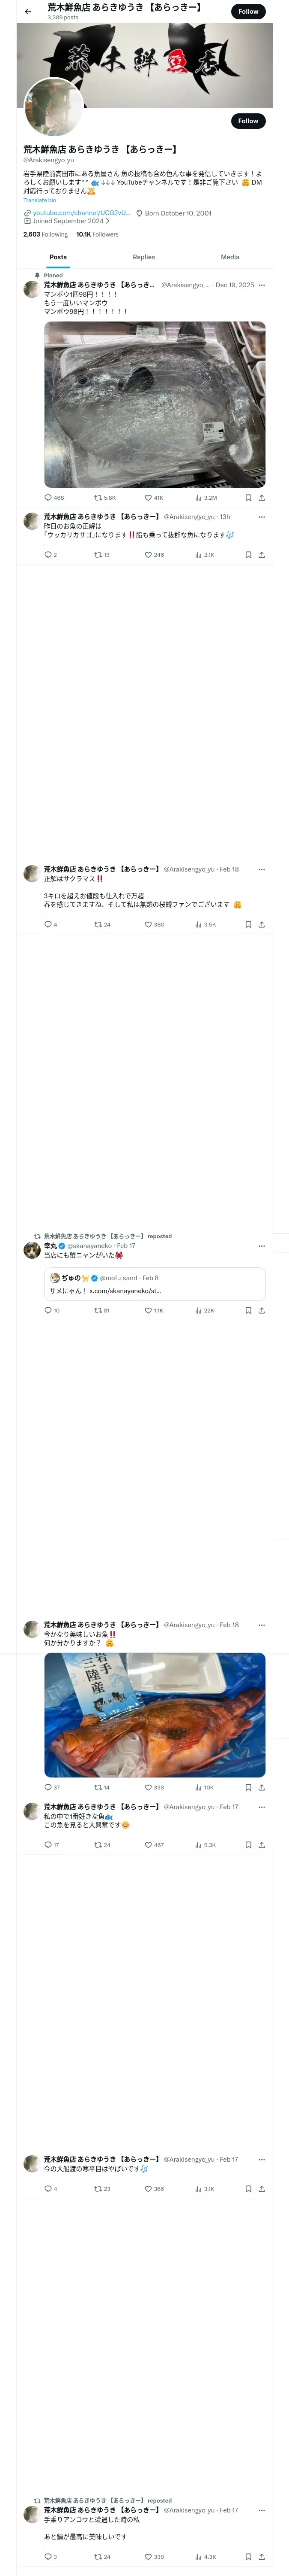Screen dimensions: 289x2576
Task: Open the sunfish photo in pinned post
Action: tap(155, 404)
